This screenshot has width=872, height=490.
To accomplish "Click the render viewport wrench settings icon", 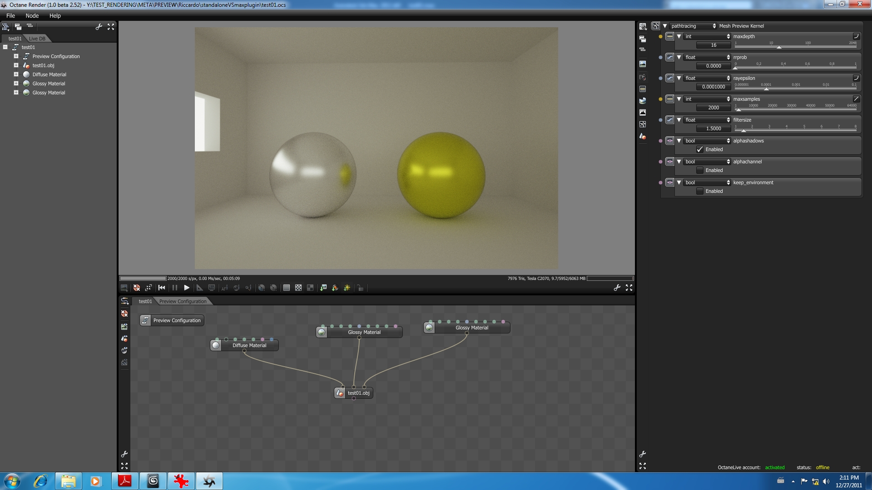I will pos(617,288).
